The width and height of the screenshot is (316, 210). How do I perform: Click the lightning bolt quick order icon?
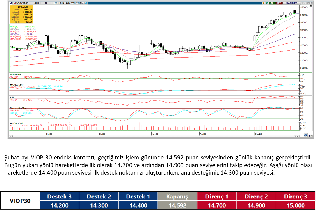[264, 3]
